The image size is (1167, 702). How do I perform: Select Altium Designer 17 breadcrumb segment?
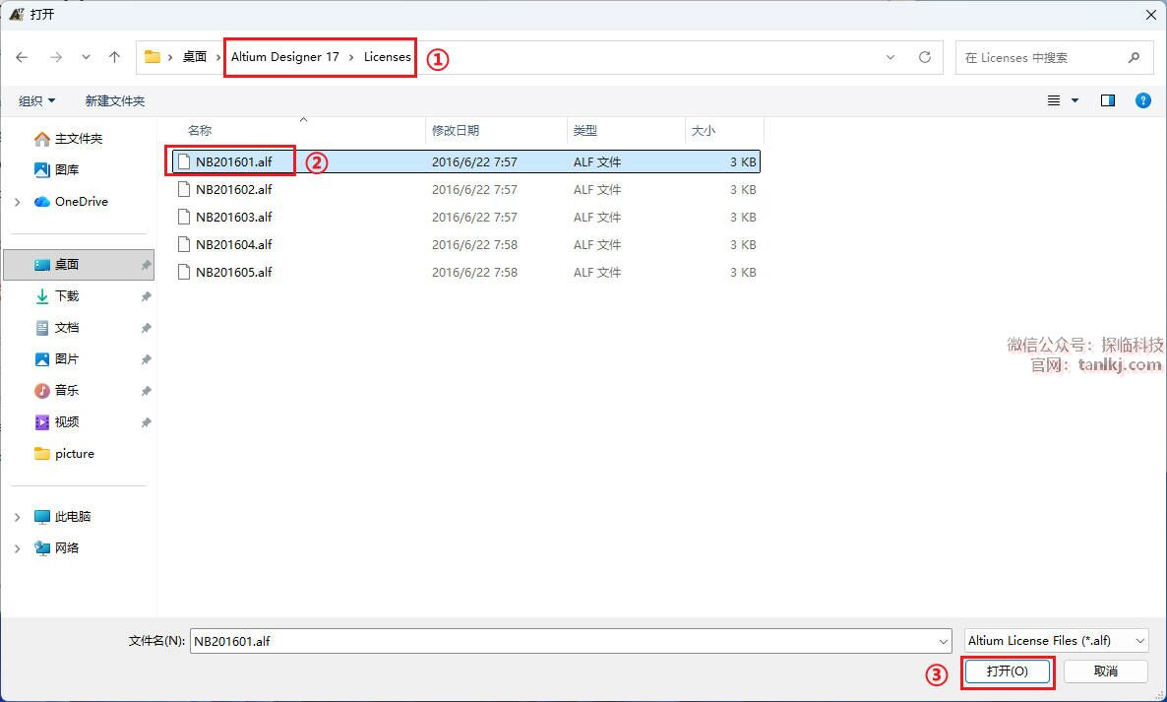pyautogui.click(x=285, y=56)
